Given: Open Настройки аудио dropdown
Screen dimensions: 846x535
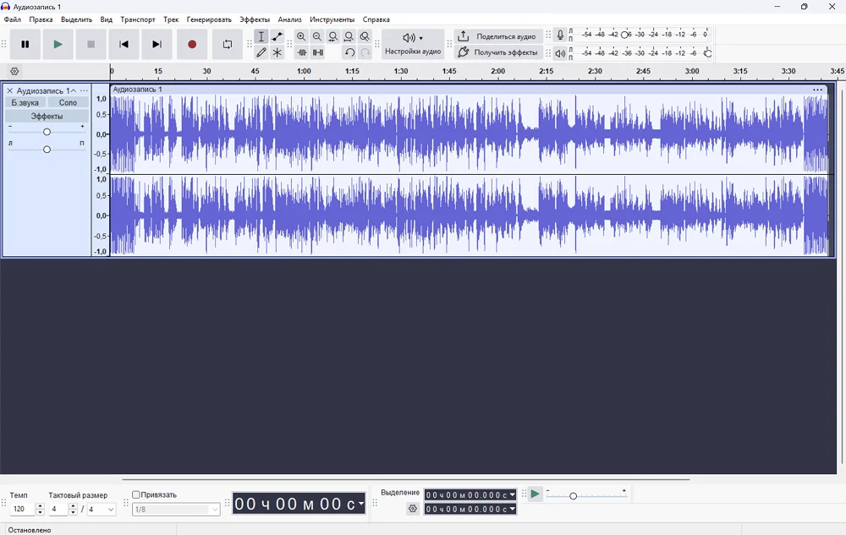Looking at the screenshot, I should pyautogui.click(x=413, y=44).
